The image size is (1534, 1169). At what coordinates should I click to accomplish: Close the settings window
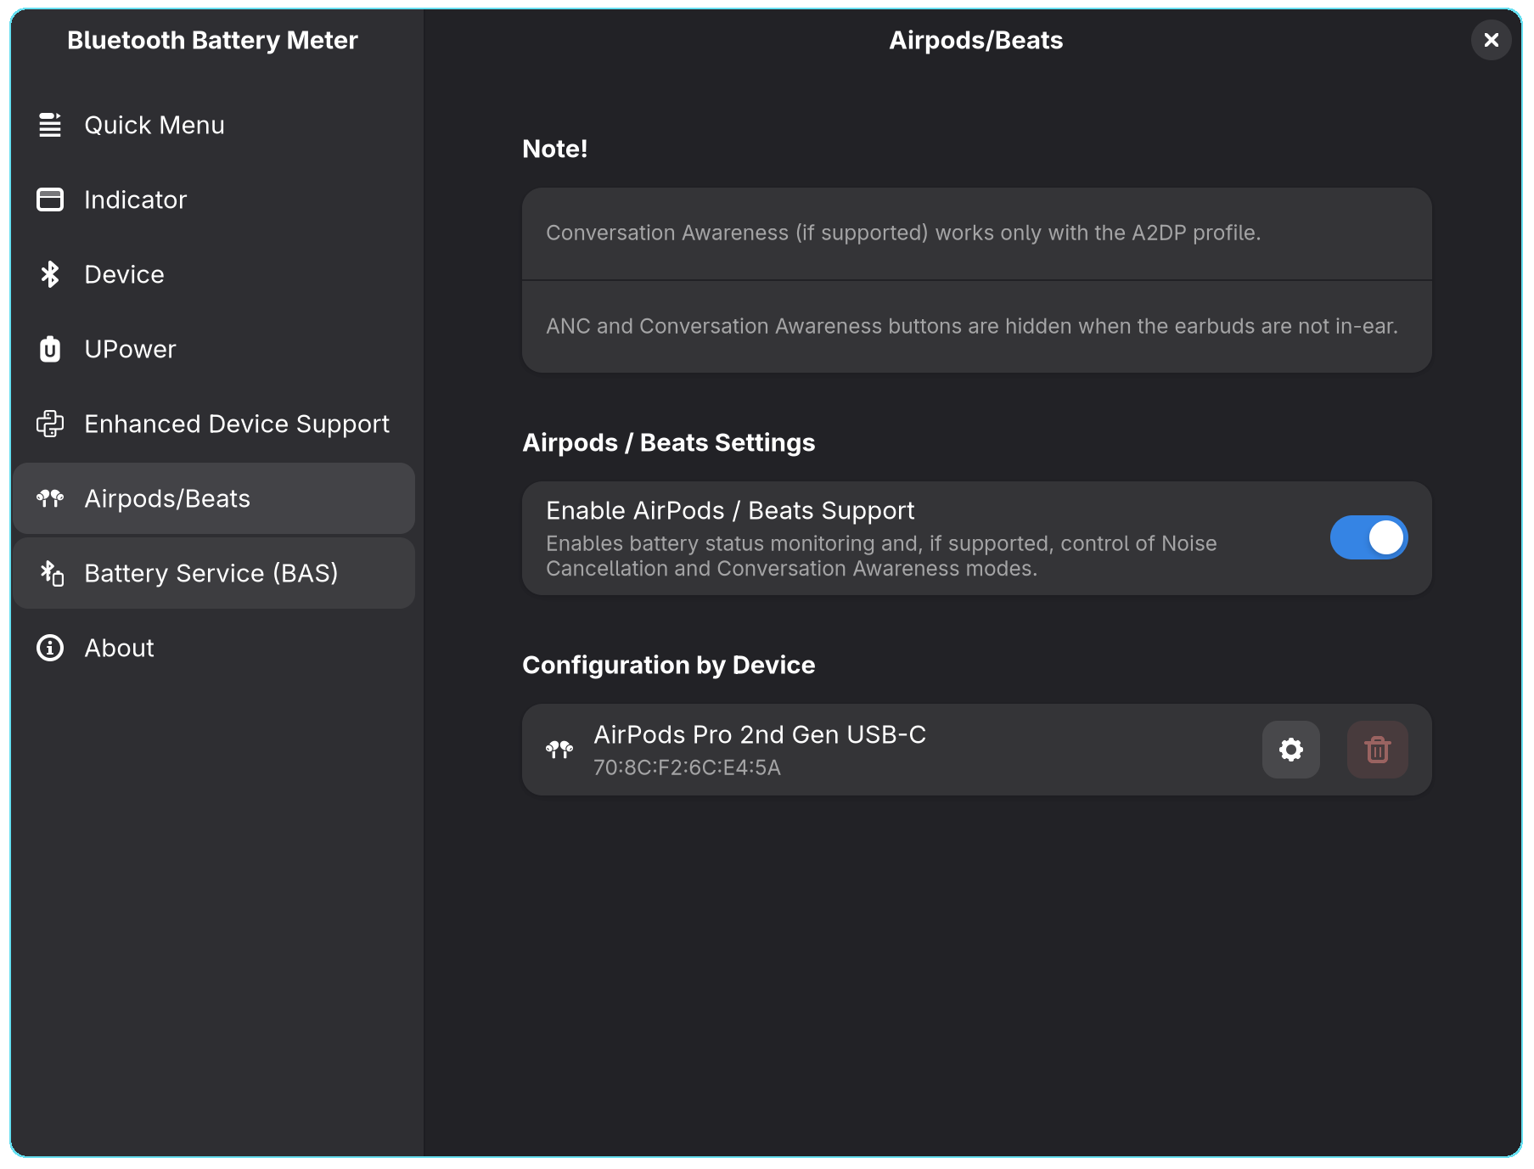[x=1491, y=40]
